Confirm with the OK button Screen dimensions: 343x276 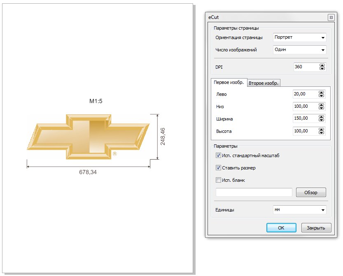coord(281,228)
